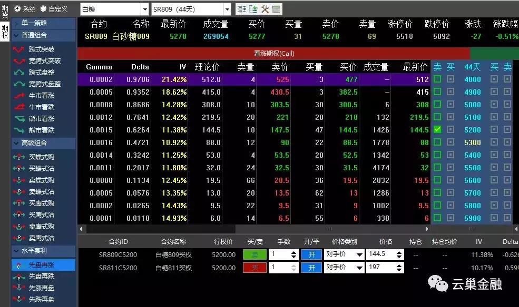
Task: Open the calculator toolbar icon
Action: pyautogui.click(x=277, y=9)
